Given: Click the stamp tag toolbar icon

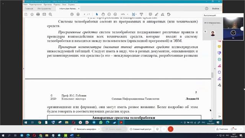Looking at the screenshot, I should click(x=169, y=15).
